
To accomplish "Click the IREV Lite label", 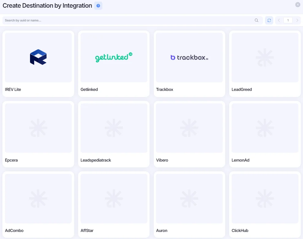I will click(13, 89).
